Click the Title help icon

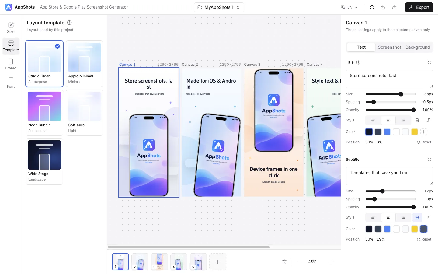358,62
